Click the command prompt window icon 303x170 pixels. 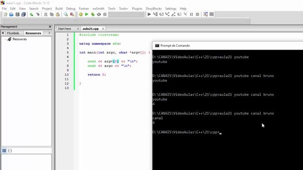point(157,46)
